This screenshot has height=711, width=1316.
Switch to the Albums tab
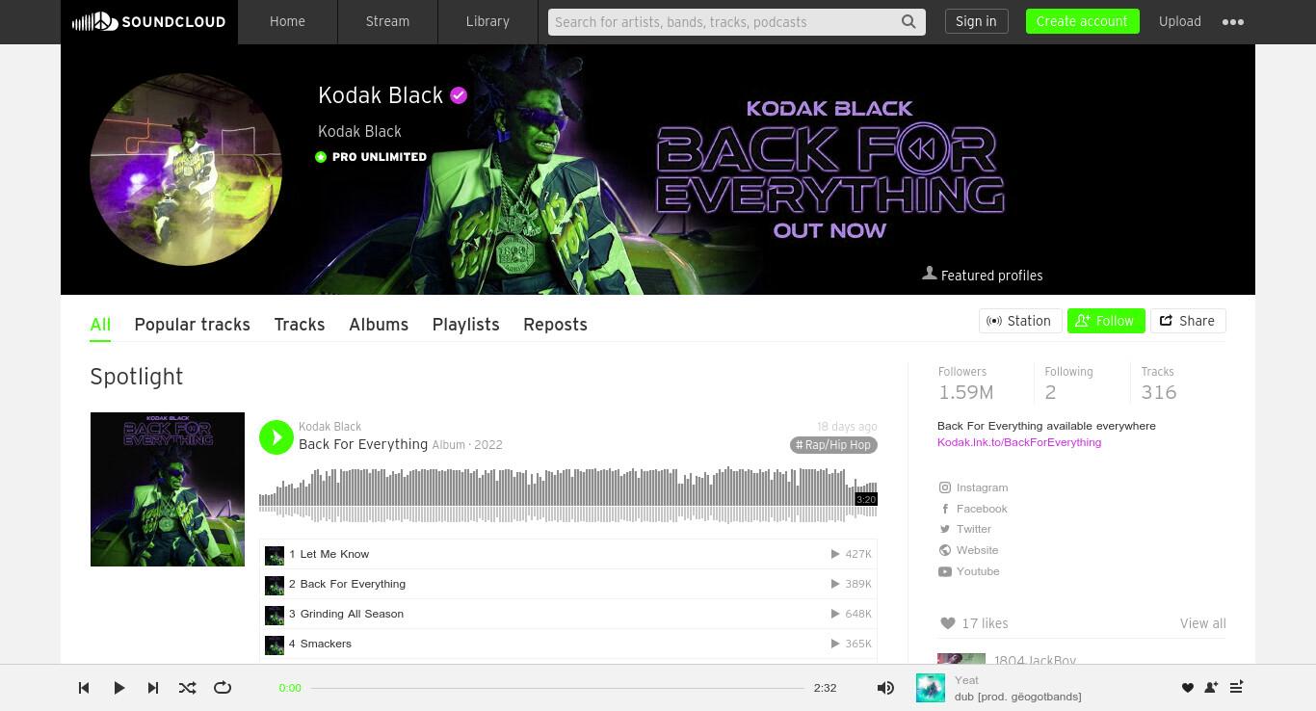click(x=379, y=325)
